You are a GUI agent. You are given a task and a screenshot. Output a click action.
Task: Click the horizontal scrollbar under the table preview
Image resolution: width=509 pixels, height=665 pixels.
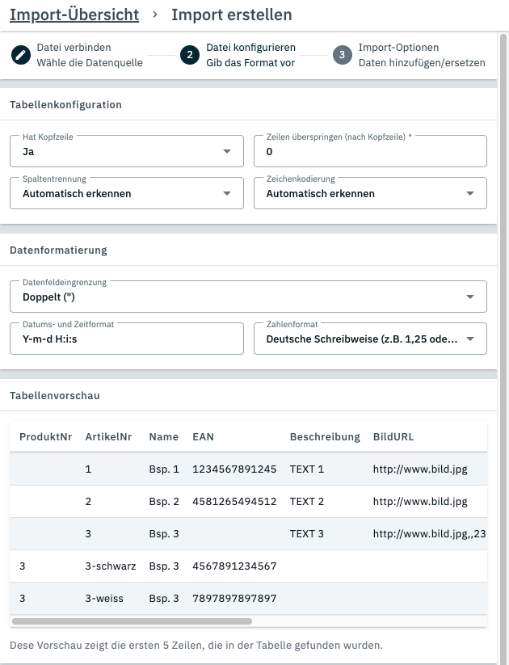132,621
